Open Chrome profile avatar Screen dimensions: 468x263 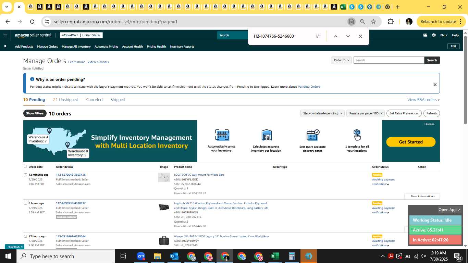(x=409, y=22)
